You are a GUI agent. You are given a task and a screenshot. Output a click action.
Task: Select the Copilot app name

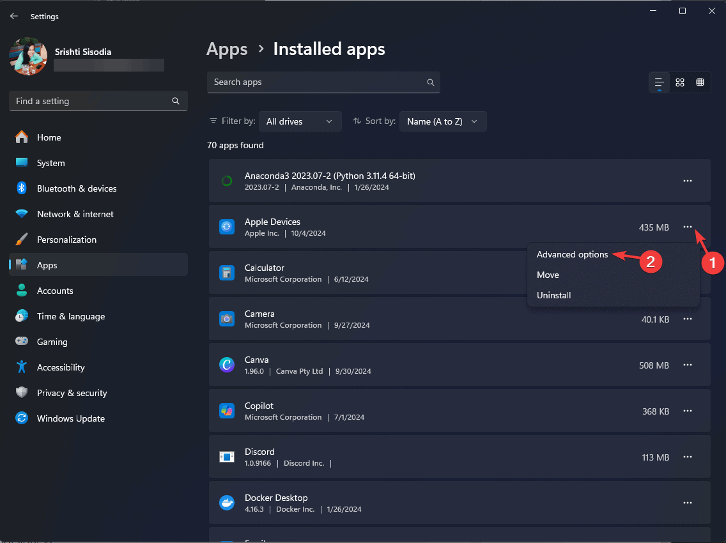coord(259,406)
